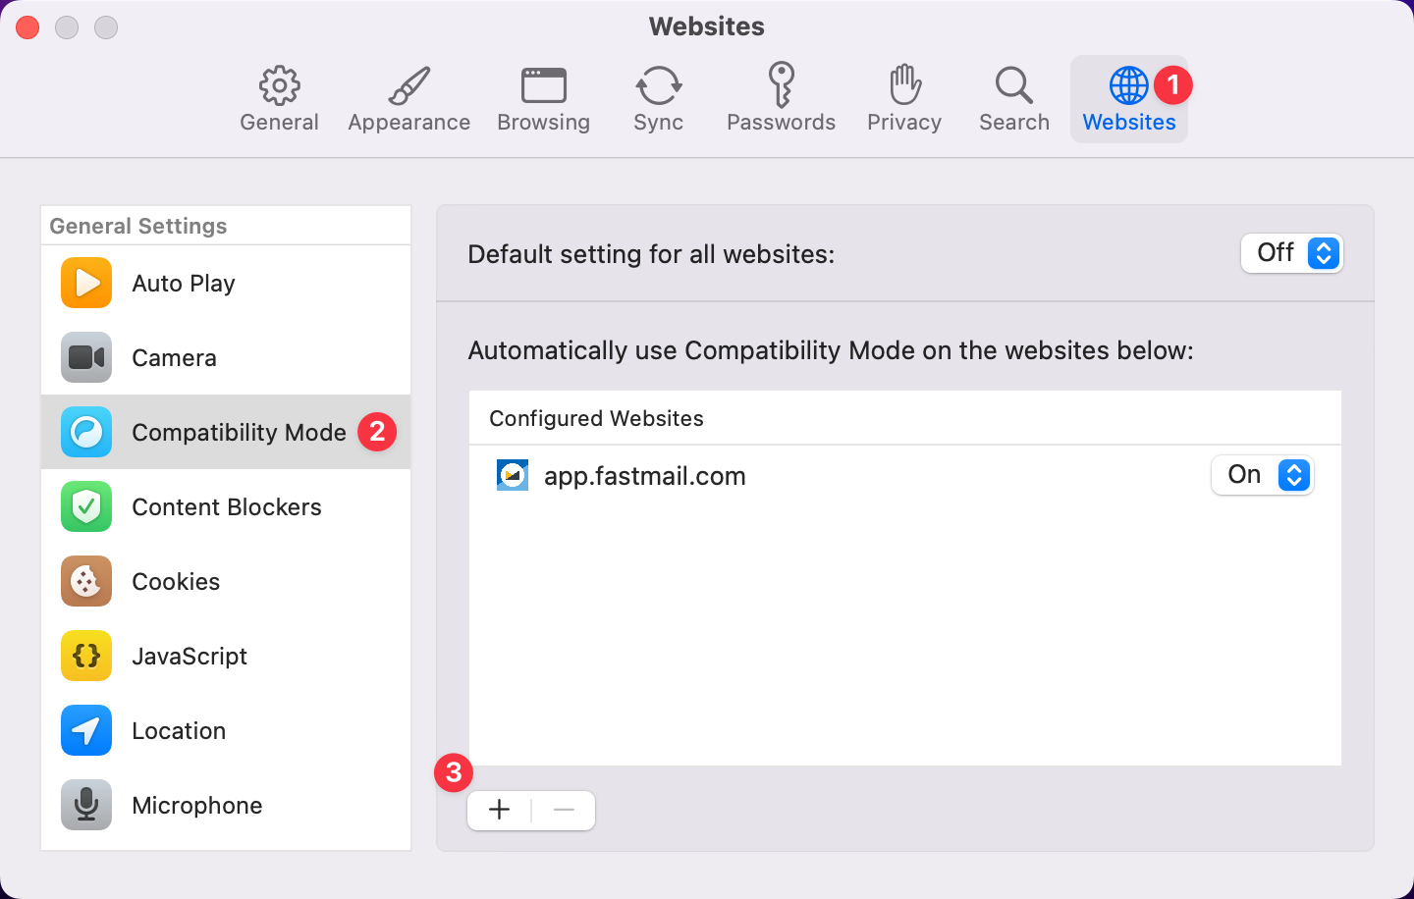The image size is (1414, 899).
Task: Select the Auto Play settings icon
Action: pos(85,283)
